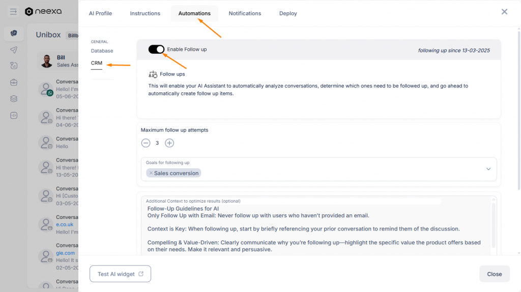
Task: Click the neexa logo
Action: click(x=44, y=11)
